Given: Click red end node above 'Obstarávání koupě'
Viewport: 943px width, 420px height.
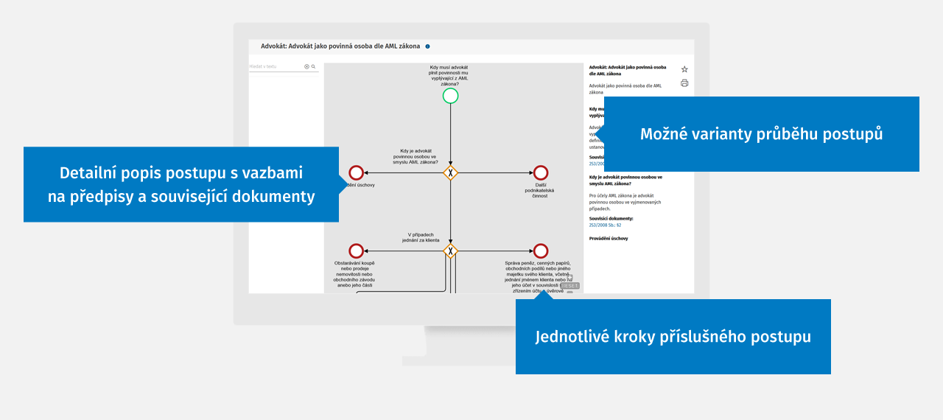Looking at the screenshot, I should point(357,251).
